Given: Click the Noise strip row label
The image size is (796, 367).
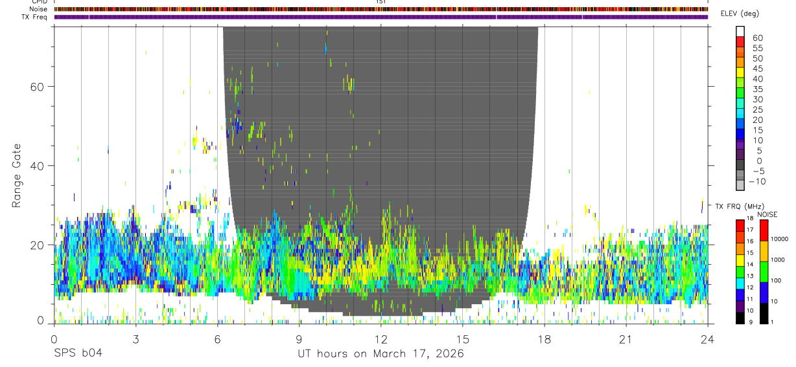Looking at the screenshot, I should coord(38,9).
